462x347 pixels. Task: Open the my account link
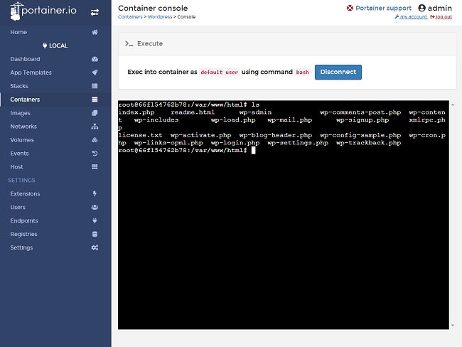pyautogui.click(x=411, y=17)
